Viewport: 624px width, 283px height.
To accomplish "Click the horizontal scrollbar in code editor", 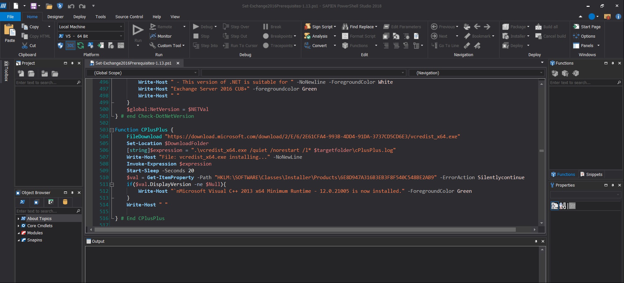I will tap(305, 230).
